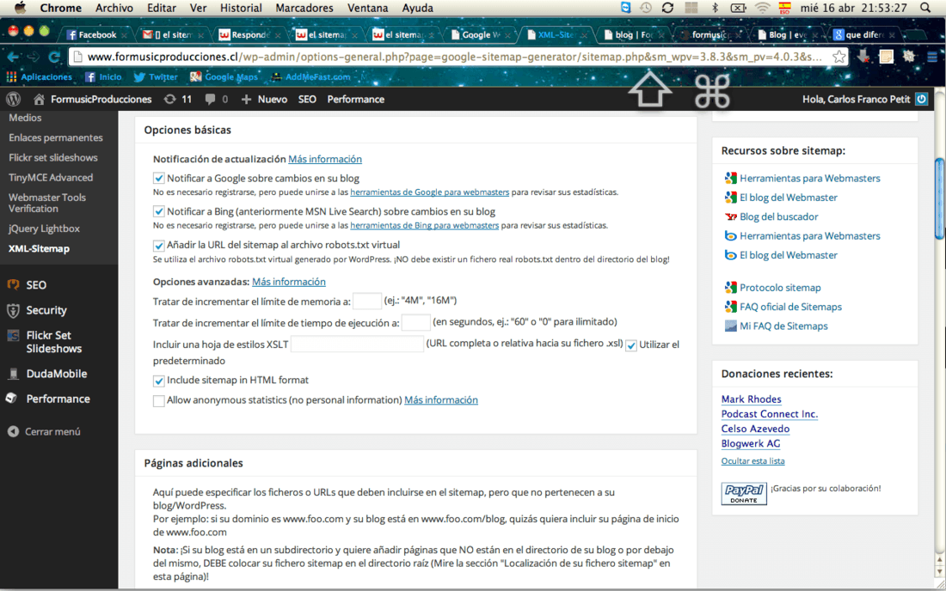The height and width of the screenshot is (591, 946).
Task: Click the browser back arrow
Action: (x=13, y=57)
